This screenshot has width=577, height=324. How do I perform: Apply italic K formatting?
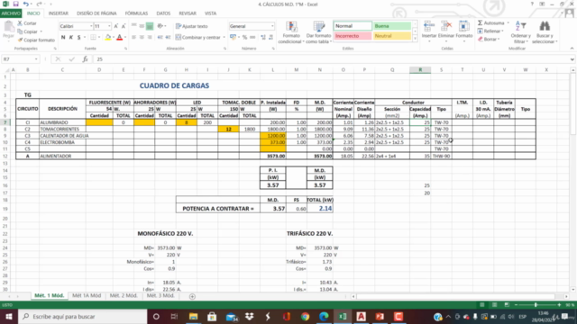click(71, 37)
